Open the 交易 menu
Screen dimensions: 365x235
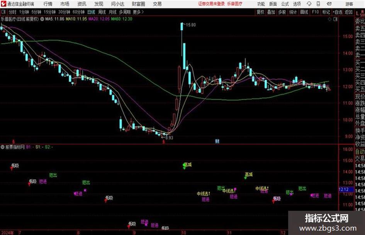pos(157,4)
